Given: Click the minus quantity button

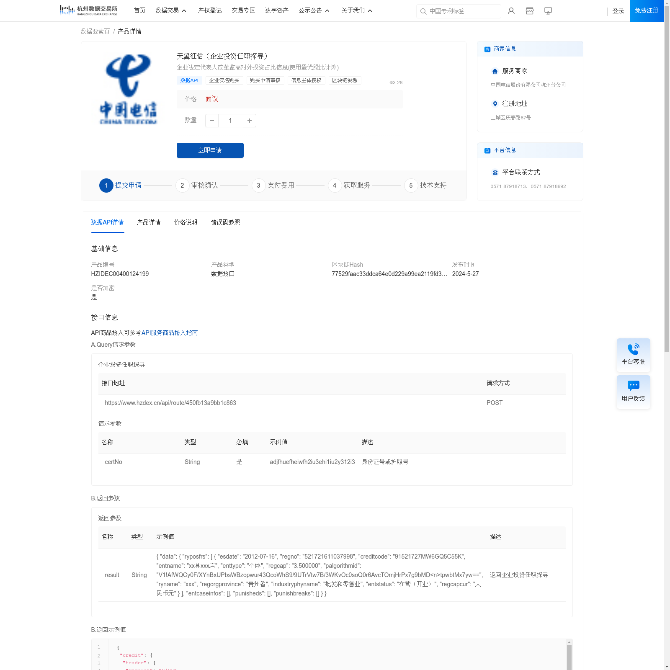Looking at the screenshot, I should tap(212, 121).
